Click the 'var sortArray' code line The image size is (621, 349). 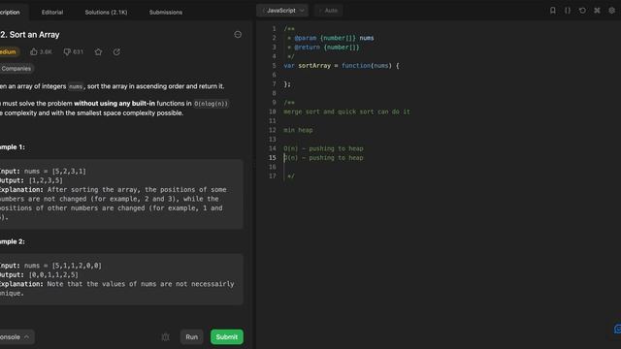pos(342,66)
